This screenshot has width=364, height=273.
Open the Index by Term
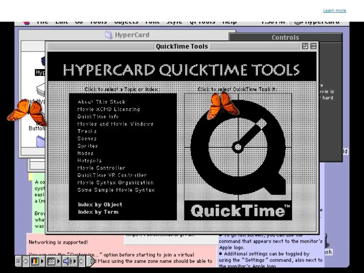pyautogui.click(x=98, y=212)
